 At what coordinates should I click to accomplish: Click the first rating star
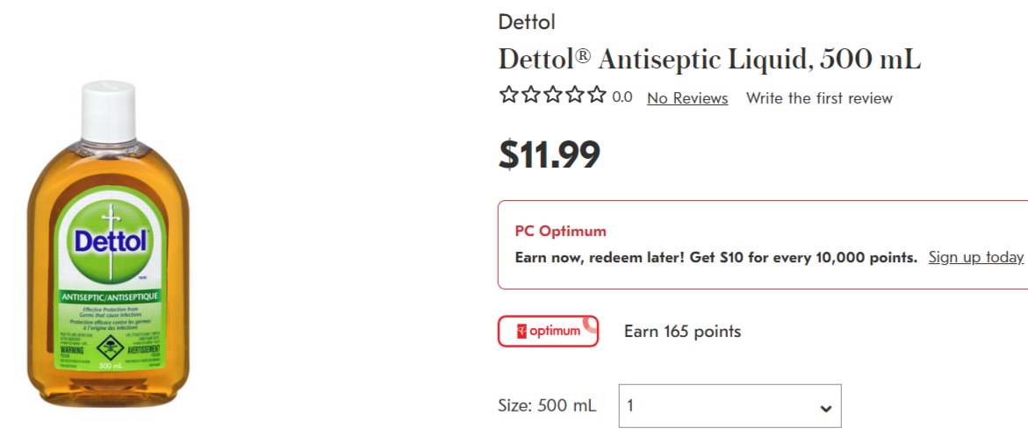[x=509, y=96]
